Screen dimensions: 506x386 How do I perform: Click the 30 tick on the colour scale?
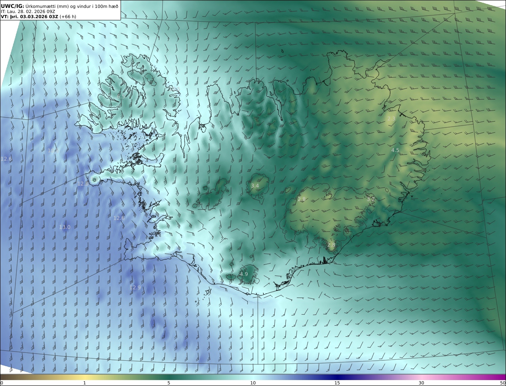pos(421,383)
